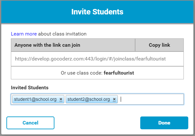
Task: Remove student2@school.org from invited students
Action: coord(114,99)
